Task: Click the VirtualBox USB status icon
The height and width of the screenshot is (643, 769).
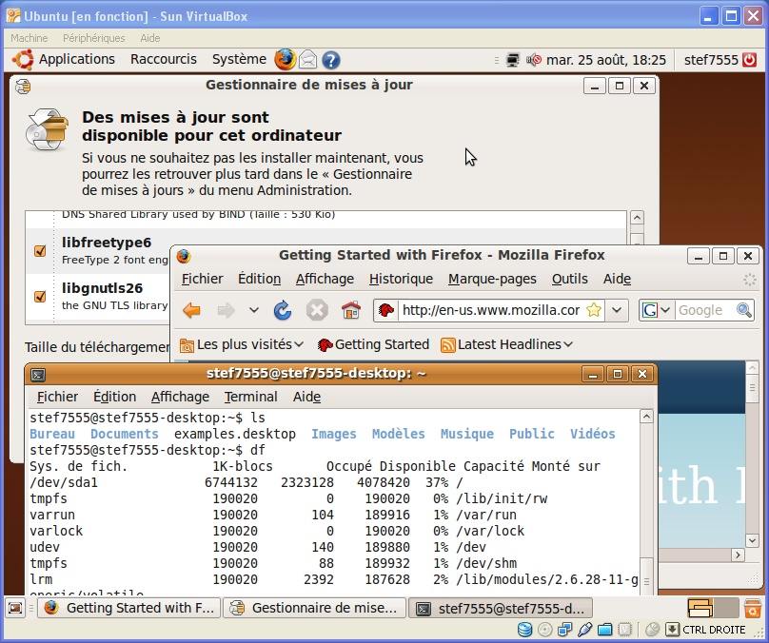Action: tap(585, 630)
